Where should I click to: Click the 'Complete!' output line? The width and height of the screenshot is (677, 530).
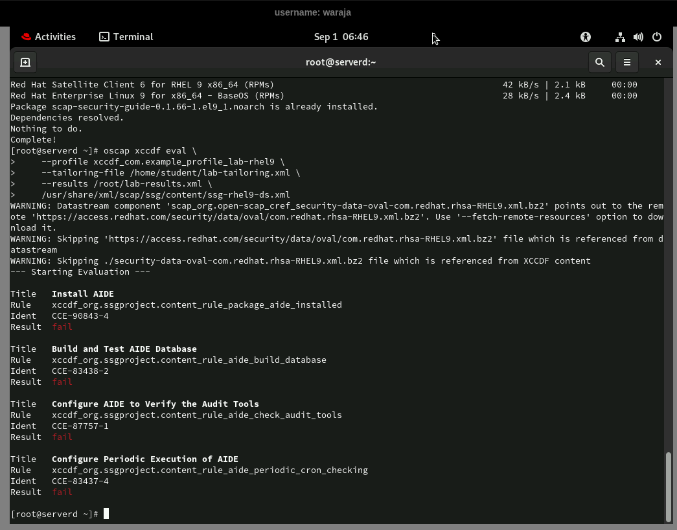pyautogui.click(x=34, y=139)
